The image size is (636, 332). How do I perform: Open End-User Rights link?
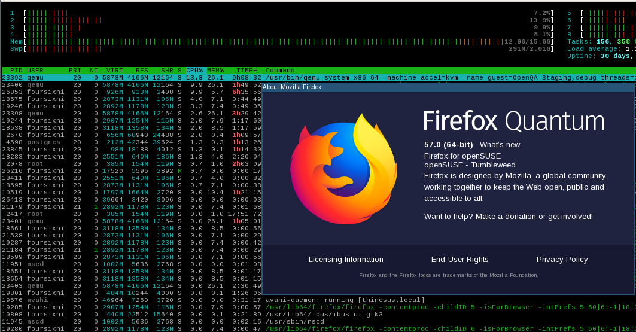pyautogui.click(x=459, y=260)
